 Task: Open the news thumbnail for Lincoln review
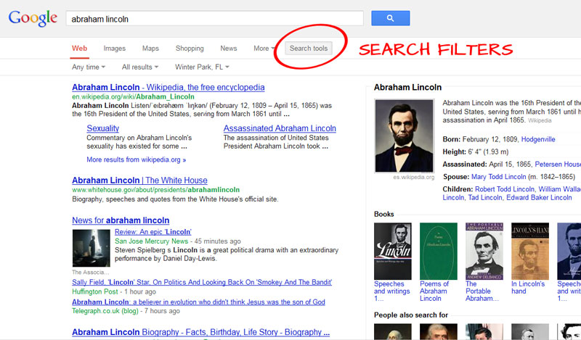[92, 248]
